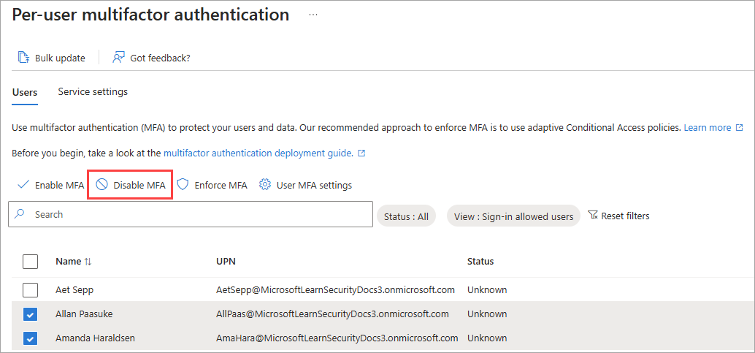The image size is (755, 353).
Task: Check the Aet Sepp row checkbox
Action: pos(30,290)
